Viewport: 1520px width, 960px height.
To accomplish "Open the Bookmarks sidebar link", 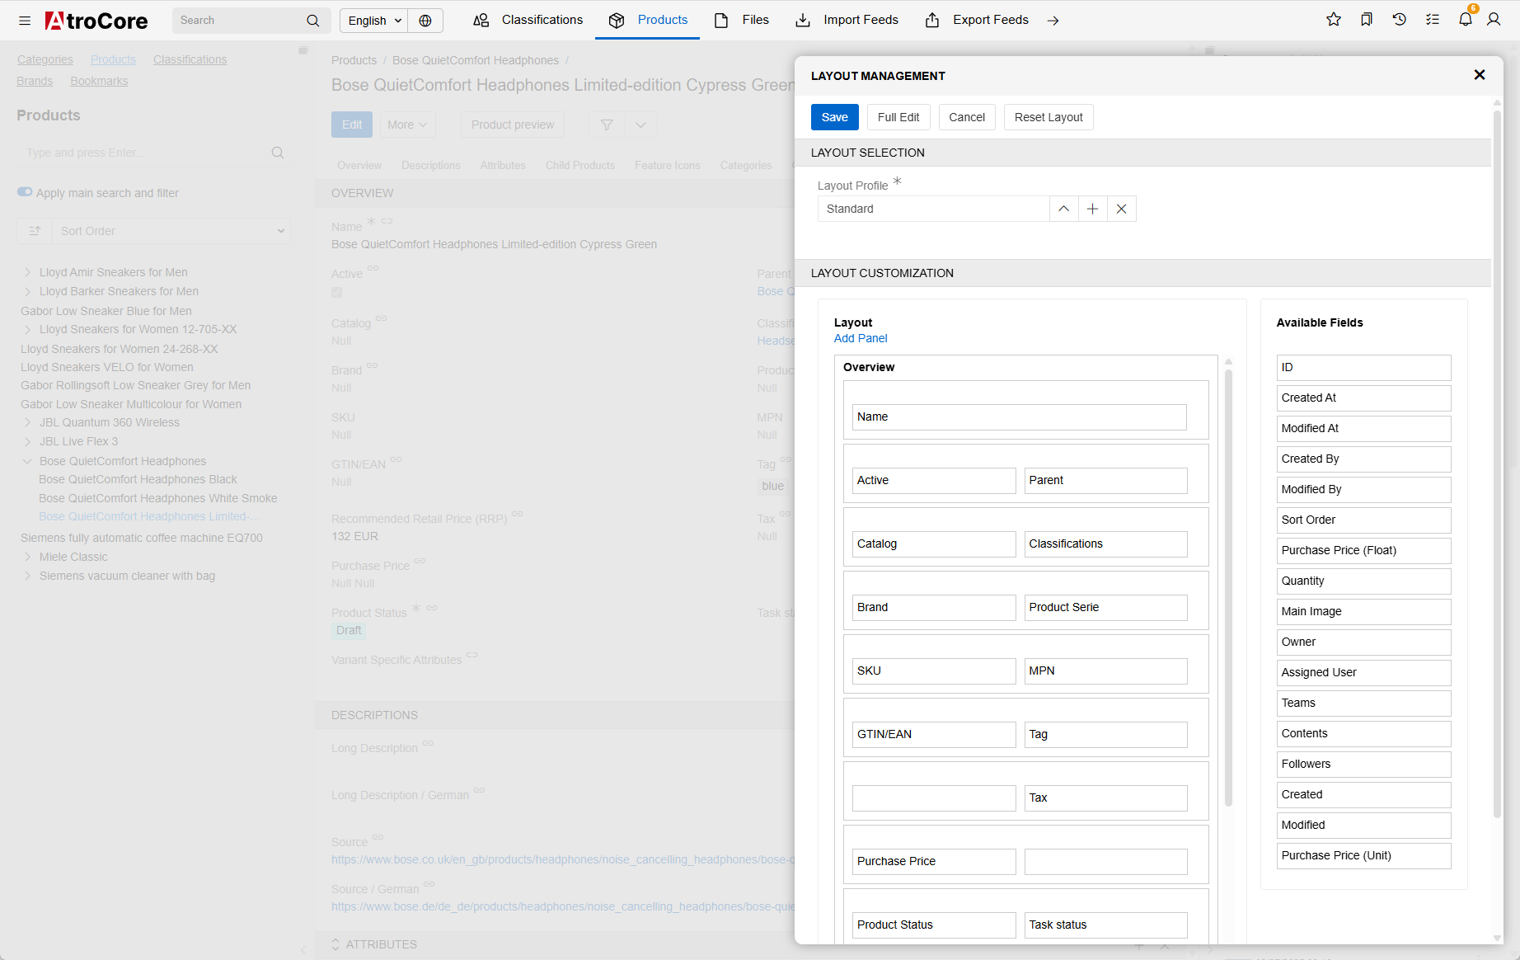I will [99, 81].
